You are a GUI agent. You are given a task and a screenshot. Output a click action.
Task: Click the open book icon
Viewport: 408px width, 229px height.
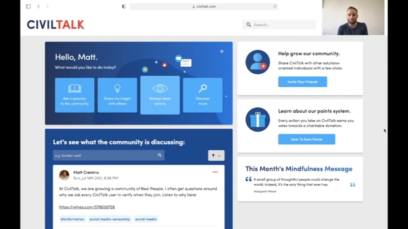75,88
